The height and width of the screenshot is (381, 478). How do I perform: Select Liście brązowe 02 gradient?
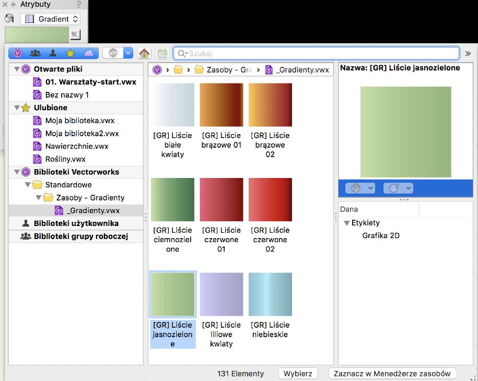[x=270, y=105]
